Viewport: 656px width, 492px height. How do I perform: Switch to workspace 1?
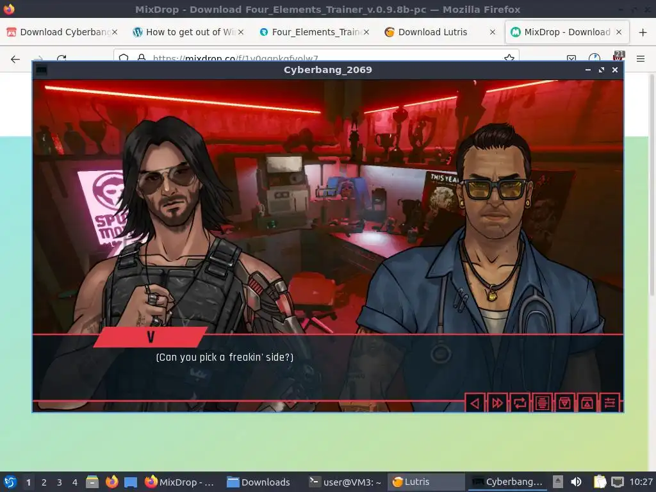28,482
